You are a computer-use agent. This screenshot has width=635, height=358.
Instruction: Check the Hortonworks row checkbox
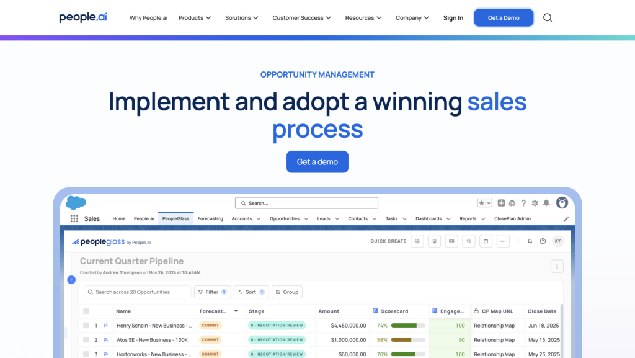86,354
